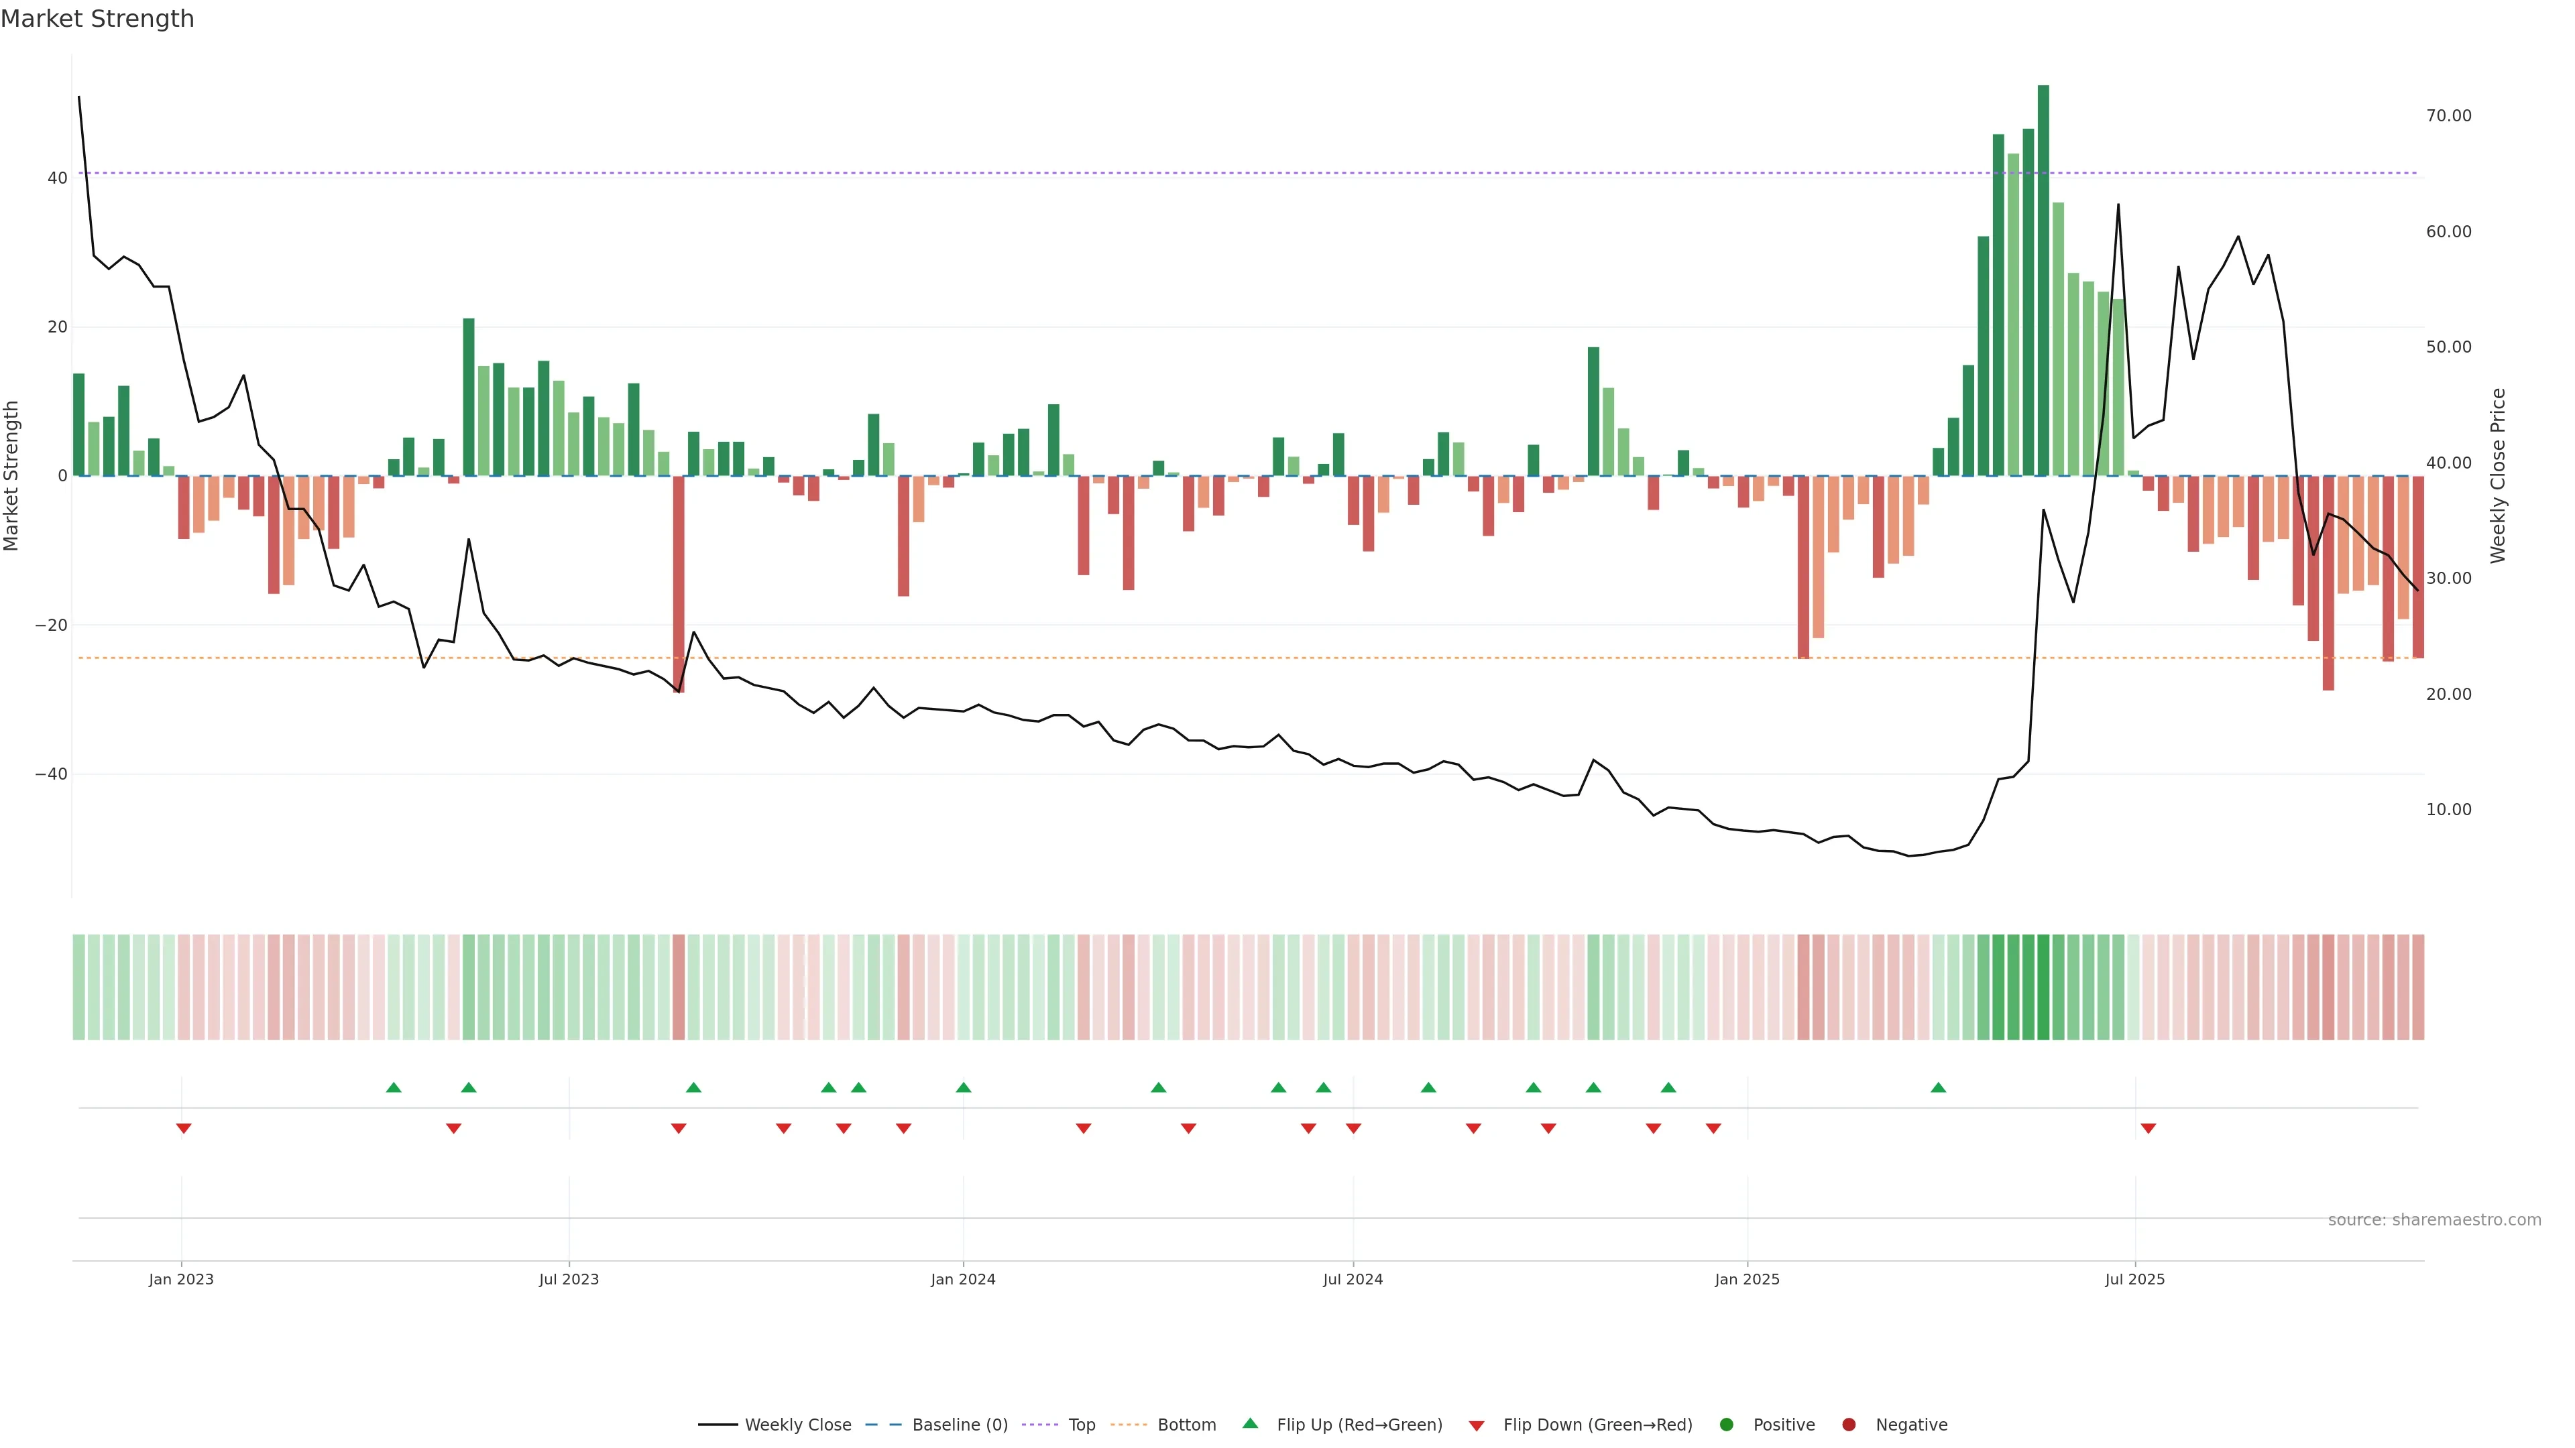
Task: Click the first flip-down triangle near Jan 2023
Action: point(184,1128)
